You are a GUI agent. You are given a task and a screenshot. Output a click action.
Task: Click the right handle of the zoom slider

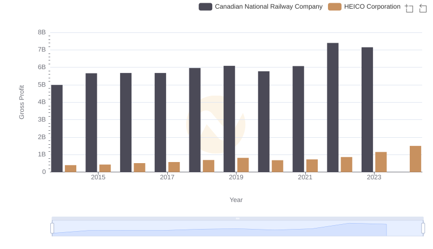pyautogui.click(x=423, y=228)
